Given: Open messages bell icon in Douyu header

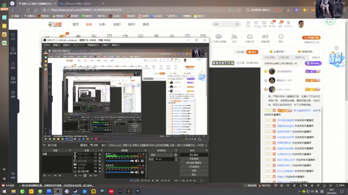Looking at the screenshot, I should [x=280, y=23].
